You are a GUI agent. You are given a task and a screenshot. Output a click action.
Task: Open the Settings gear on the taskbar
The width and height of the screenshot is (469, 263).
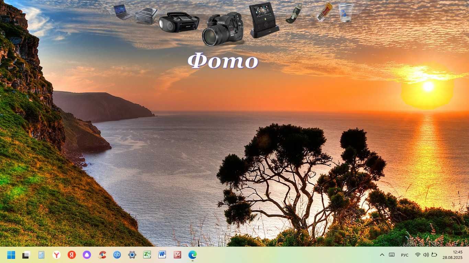(132, 255)
